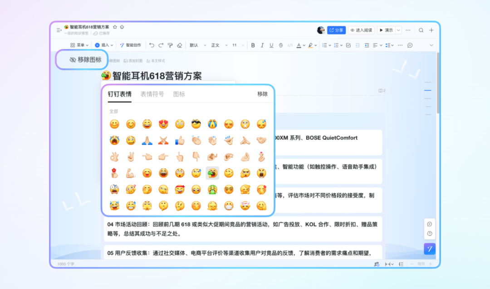Toggle bold formatting
Viewport: 490px width, 289px height.
(x=253, y=45)
